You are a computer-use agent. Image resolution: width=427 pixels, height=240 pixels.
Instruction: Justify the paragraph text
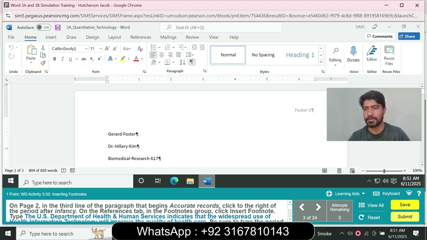[x=178, y=55]
